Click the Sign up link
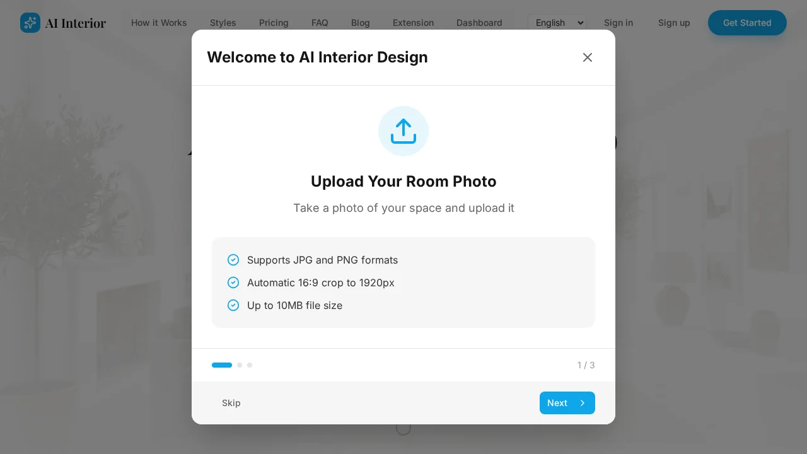Screen dimensions: 807x454 (x=674, y=23)
